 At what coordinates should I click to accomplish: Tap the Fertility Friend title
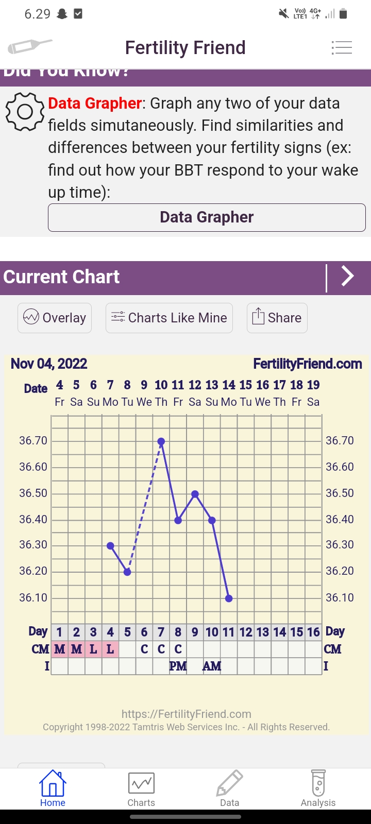click(185, 48)
